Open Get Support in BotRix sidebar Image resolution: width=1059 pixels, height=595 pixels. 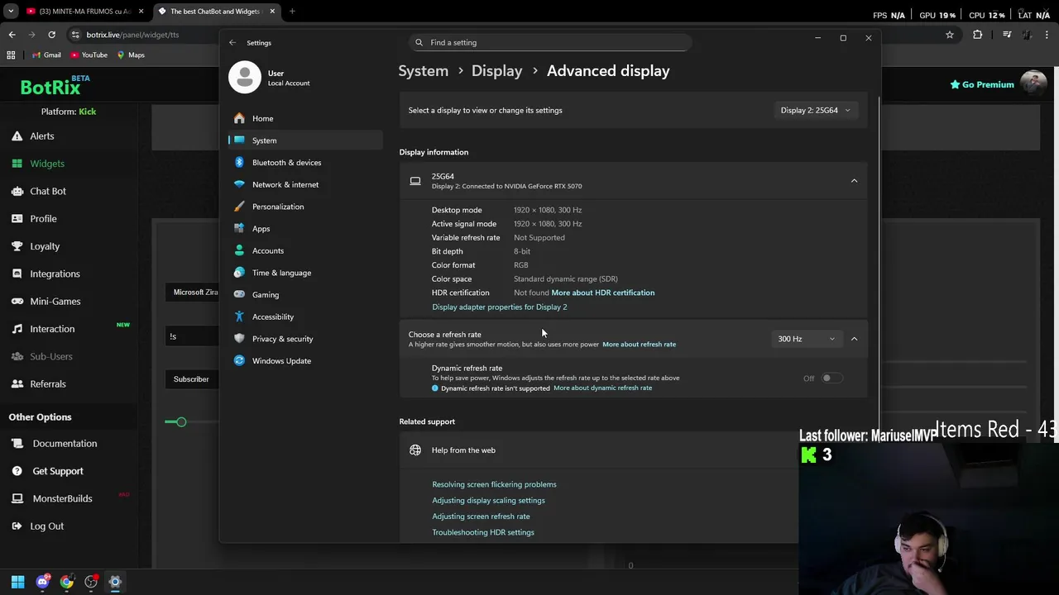[x=58, y=471]
